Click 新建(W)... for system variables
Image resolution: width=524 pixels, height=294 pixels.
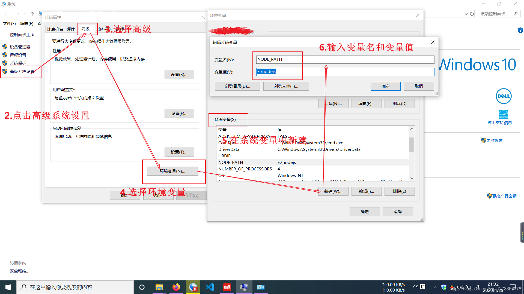coord(333,191)
